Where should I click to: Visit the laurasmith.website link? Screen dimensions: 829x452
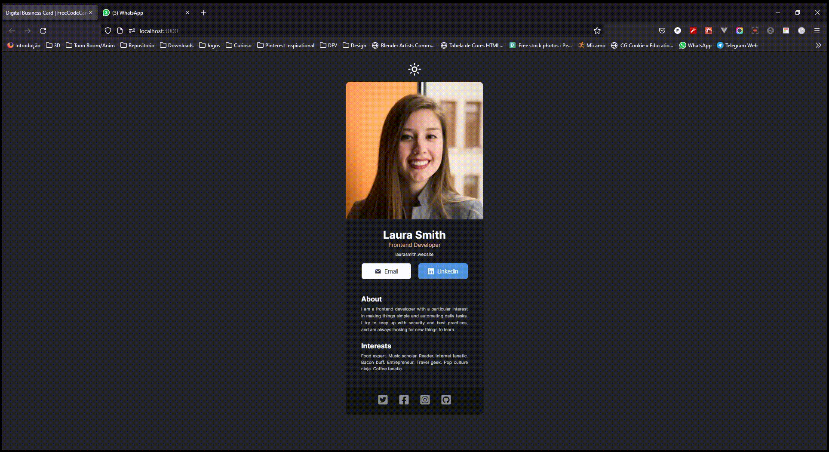[414, 255]
